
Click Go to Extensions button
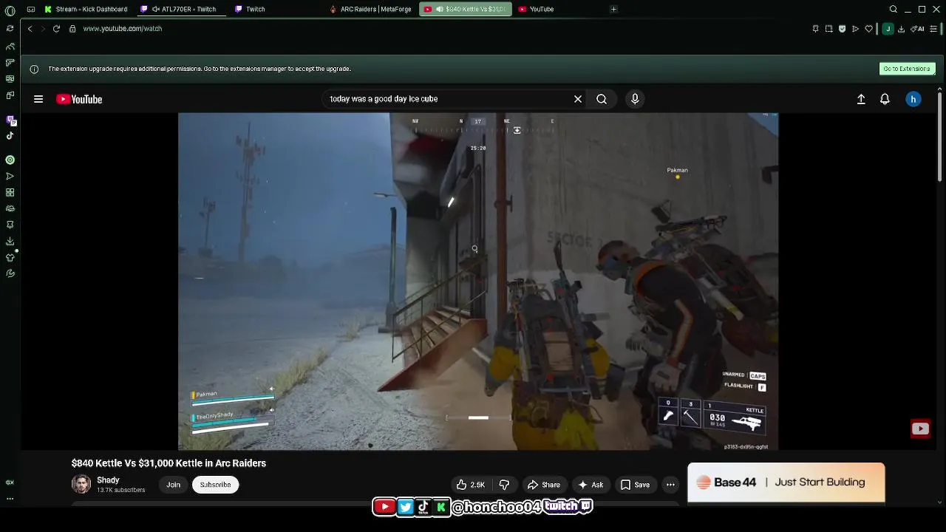(908, 69)
